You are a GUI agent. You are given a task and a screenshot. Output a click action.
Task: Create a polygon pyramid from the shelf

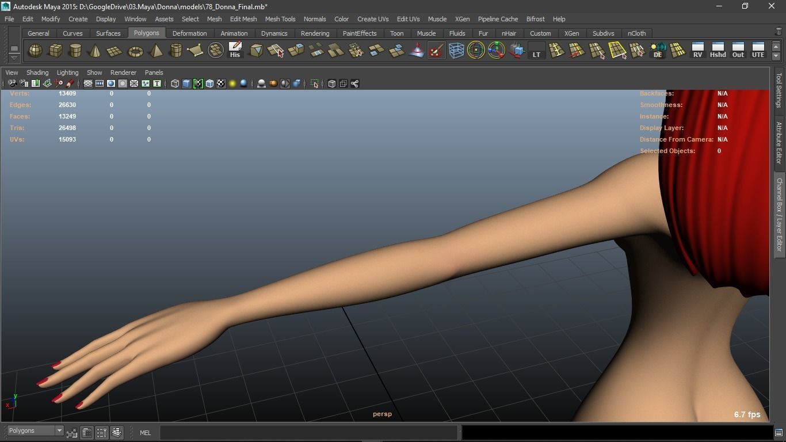coord(155,51)
